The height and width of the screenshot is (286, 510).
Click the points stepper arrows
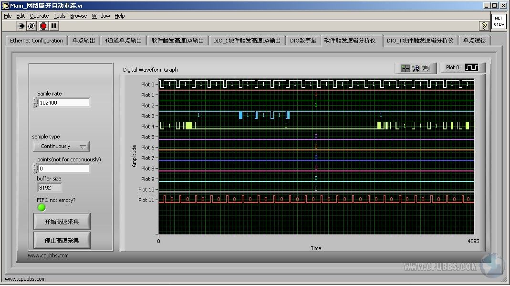35,168
